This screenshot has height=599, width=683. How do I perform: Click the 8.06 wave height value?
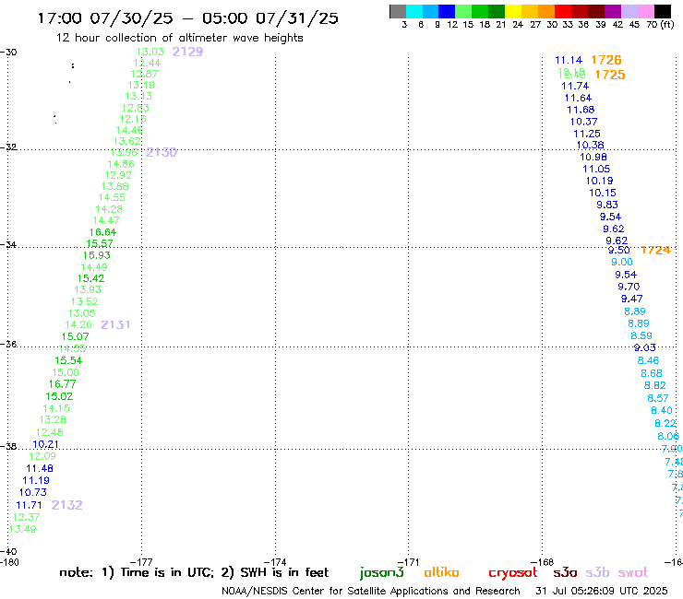click(668, 436)
